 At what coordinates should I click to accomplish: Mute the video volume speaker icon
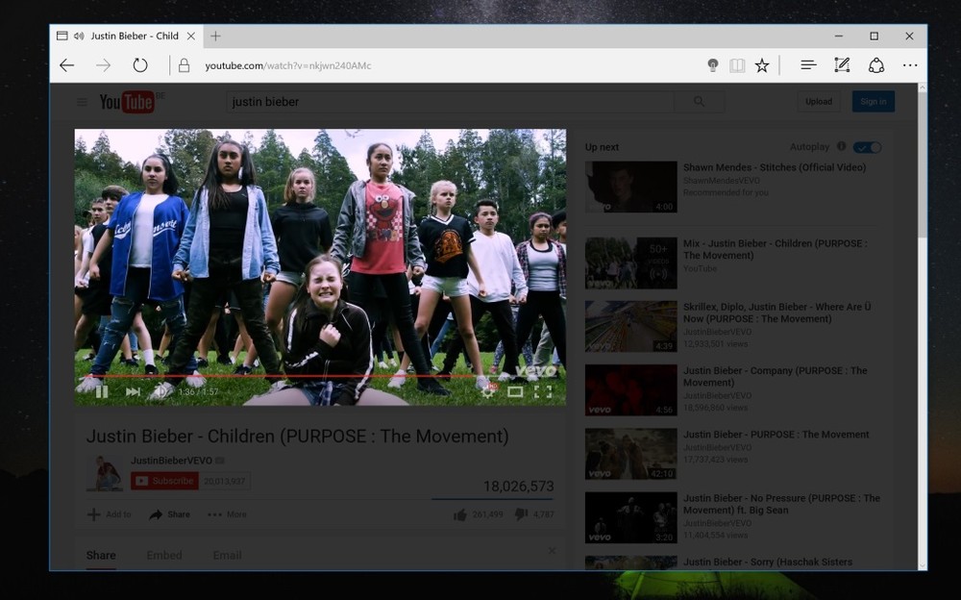pos(161,391)
